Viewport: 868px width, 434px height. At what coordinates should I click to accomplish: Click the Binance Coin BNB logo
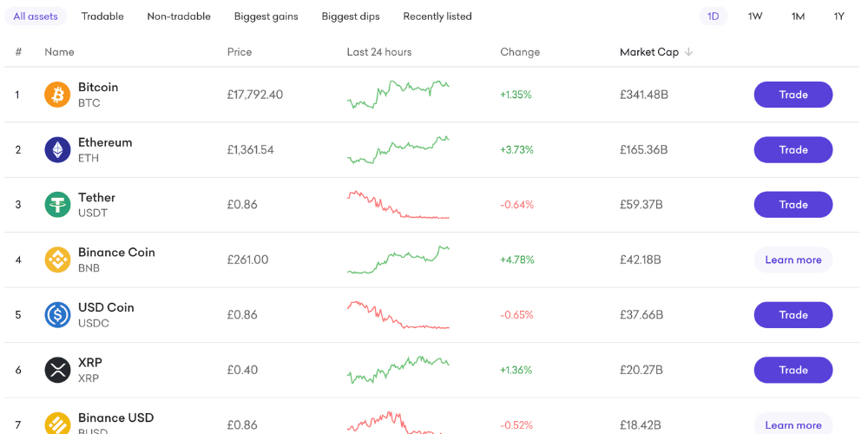click(x=57, y=260)
